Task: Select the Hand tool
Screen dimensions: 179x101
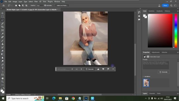Action: (3, 78)
